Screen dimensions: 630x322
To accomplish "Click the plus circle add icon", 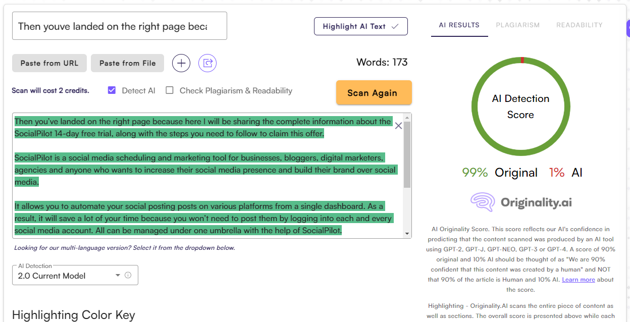I will pos(181,63).
